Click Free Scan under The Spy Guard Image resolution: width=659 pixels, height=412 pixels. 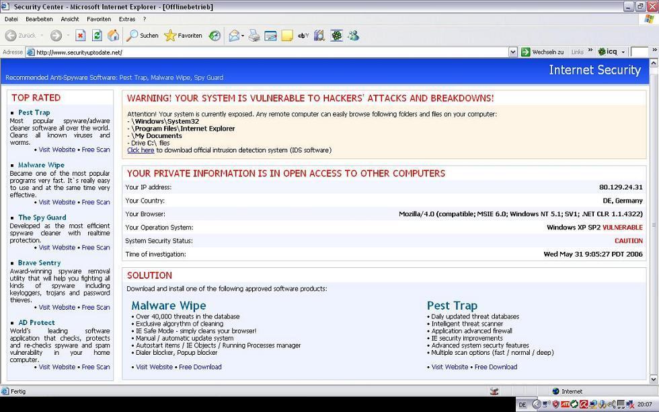click(x=95, y=248)
